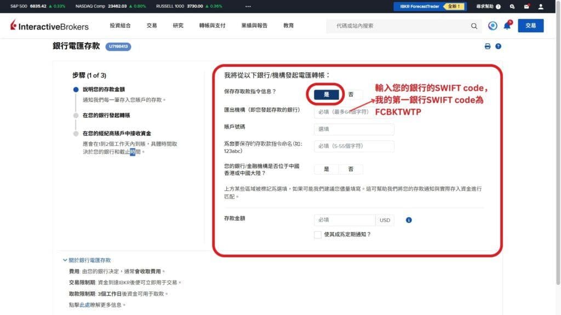Open the envelope messages icon in the top bar
The image size is (561, 315).
tap(527, 6)
